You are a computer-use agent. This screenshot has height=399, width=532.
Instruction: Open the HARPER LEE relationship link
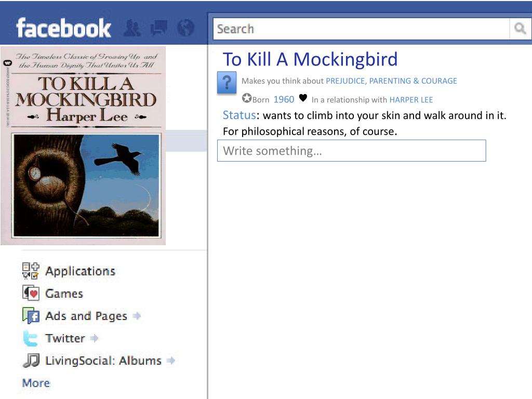coord(411,100)
